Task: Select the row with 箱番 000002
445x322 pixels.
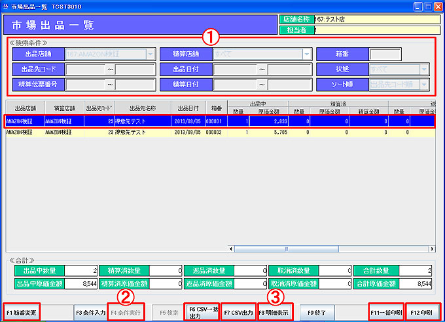Action: tap(216, 132)
